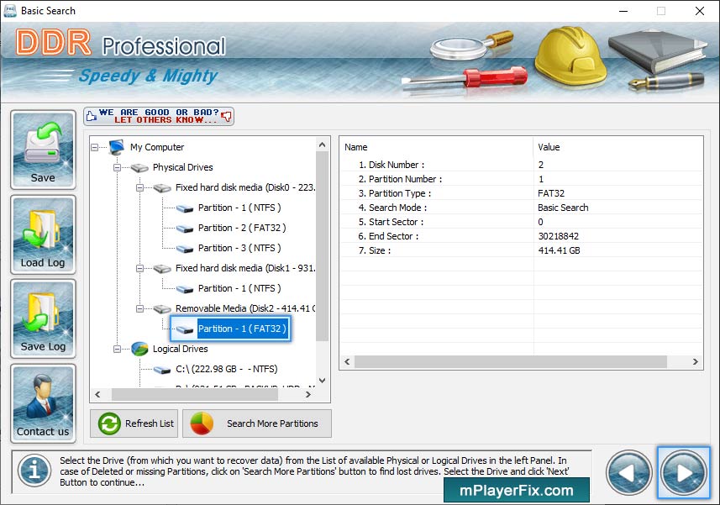The height and width of the screenshot is (505, 720).
Task: Click the value 30218842
Action: tap(559, 236)
